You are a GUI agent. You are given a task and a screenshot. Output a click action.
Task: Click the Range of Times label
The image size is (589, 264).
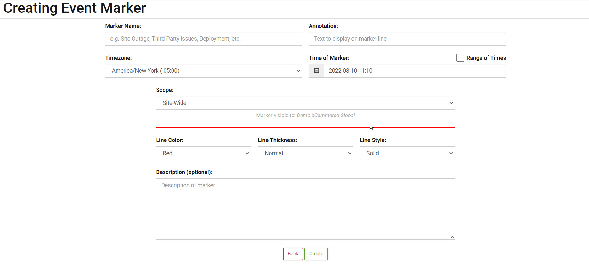click(486, 58)
